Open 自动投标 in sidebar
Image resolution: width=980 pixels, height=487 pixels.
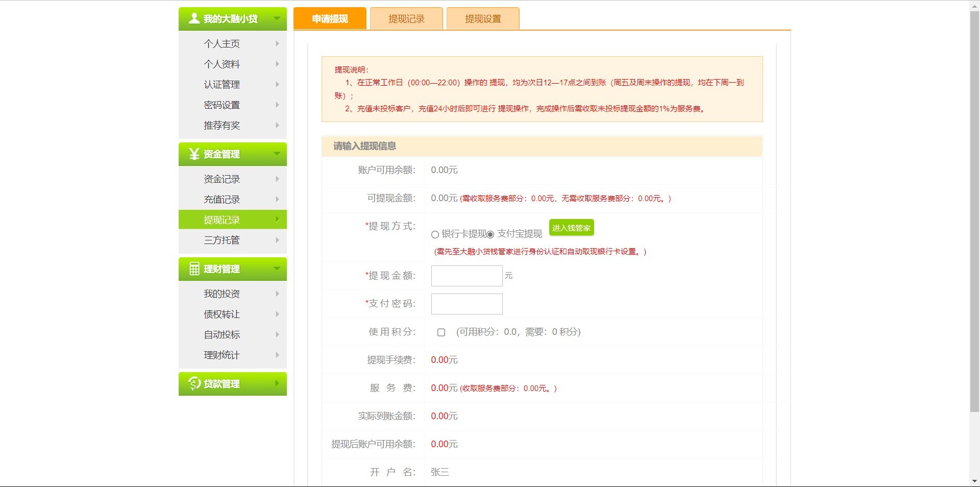[x=222, y=334]
